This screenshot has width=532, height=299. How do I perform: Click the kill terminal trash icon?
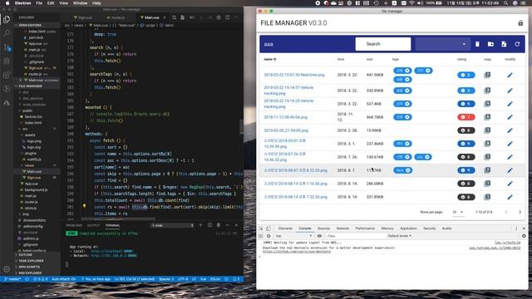tap(218, 225)
